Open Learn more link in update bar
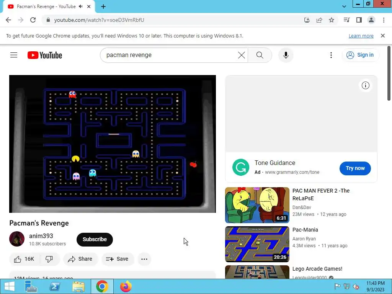392x294 pixels. [x=361, y=36]
